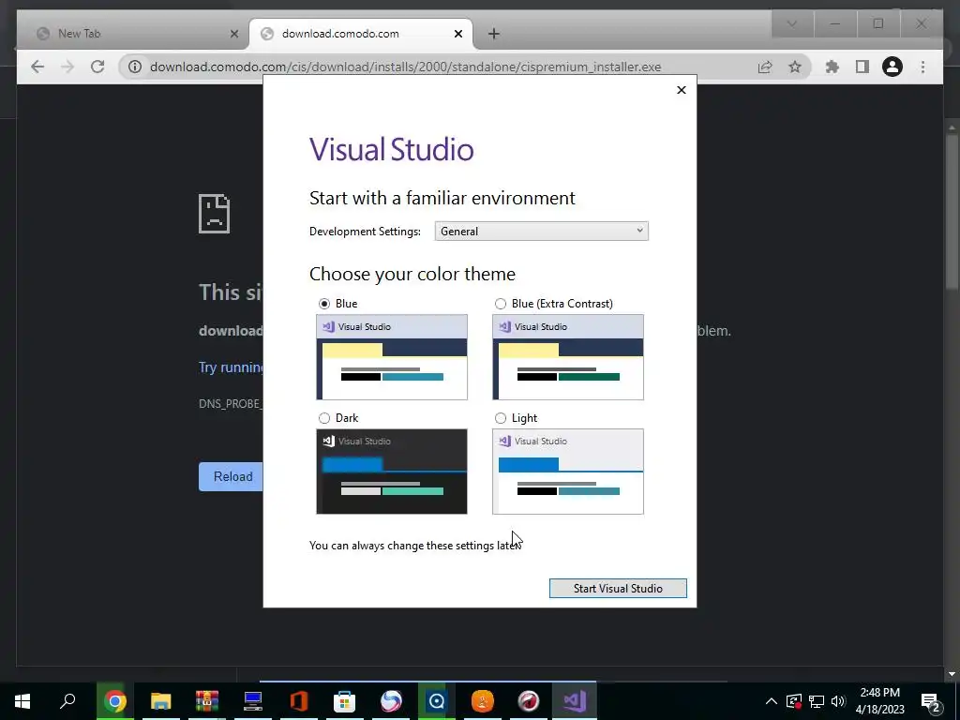Open Google Chrome from the taskbar
The height and width of the screenshot is (720, 960).
tap(114, 701)
